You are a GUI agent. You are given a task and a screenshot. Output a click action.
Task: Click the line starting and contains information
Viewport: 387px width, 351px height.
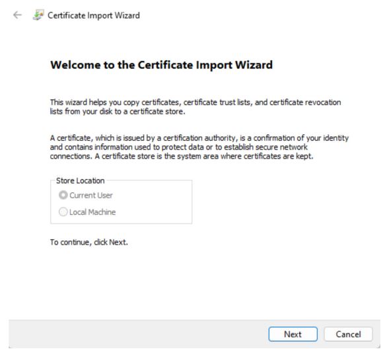coord(179,147)
